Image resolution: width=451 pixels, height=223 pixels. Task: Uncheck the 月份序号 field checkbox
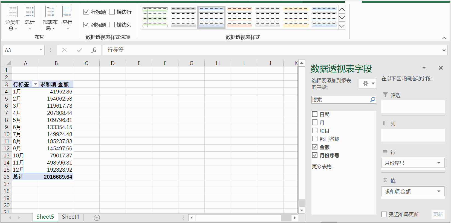click(x=315, y=155)
